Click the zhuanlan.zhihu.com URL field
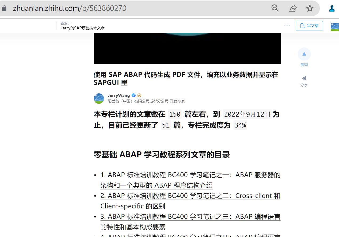Screen dimensions: 339x238 (70, 9)
